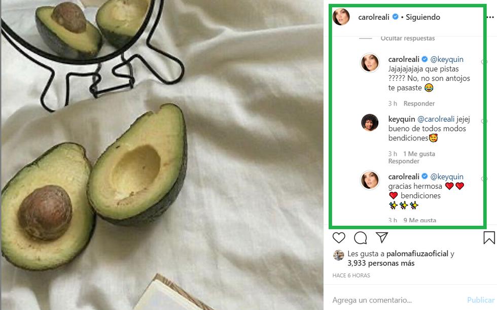Collapse replies via Ocultar respuestas

[407, 38]
